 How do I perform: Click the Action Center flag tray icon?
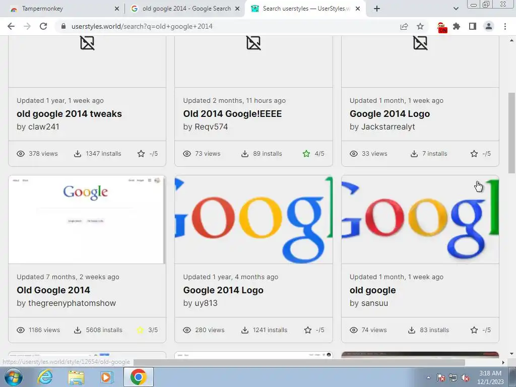pyautogui.click(x=440, y=378)
